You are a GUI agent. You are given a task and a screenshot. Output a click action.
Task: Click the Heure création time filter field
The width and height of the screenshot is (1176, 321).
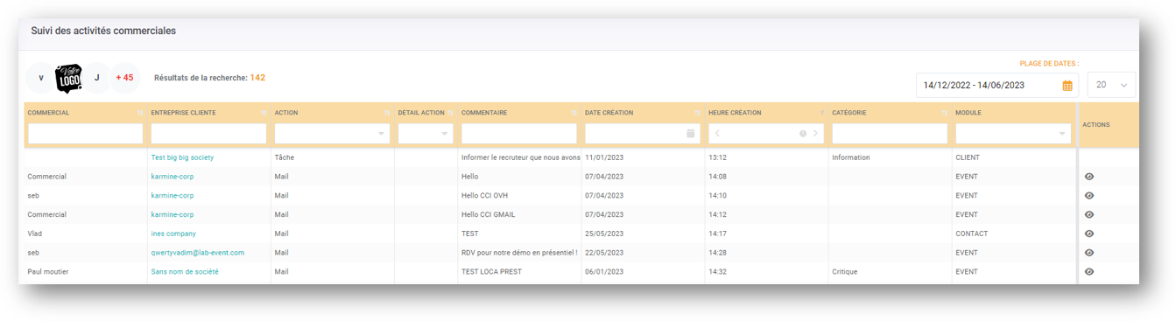[766, 134]
